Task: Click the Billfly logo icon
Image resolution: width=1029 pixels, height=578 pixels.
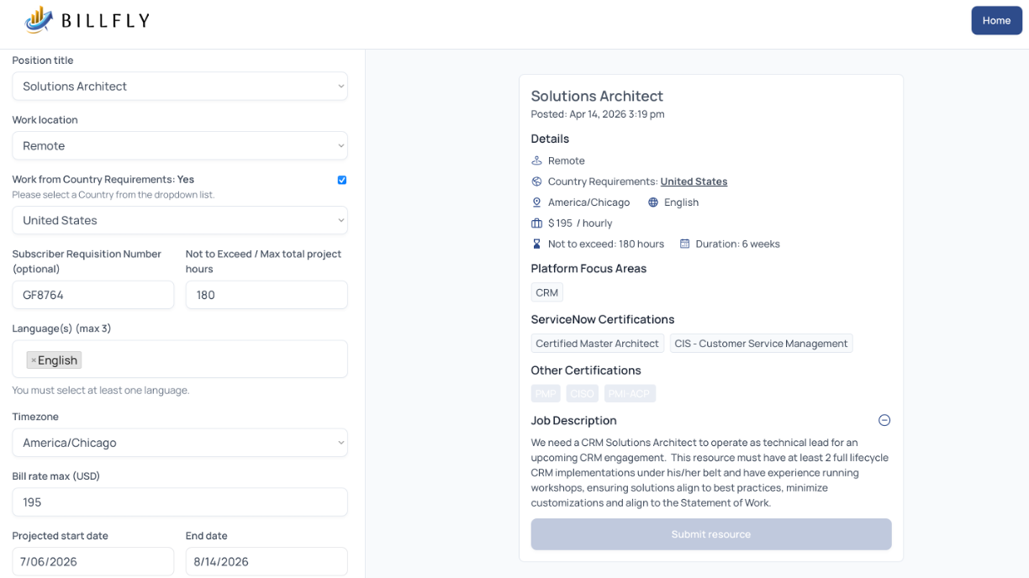Action: 39,20
